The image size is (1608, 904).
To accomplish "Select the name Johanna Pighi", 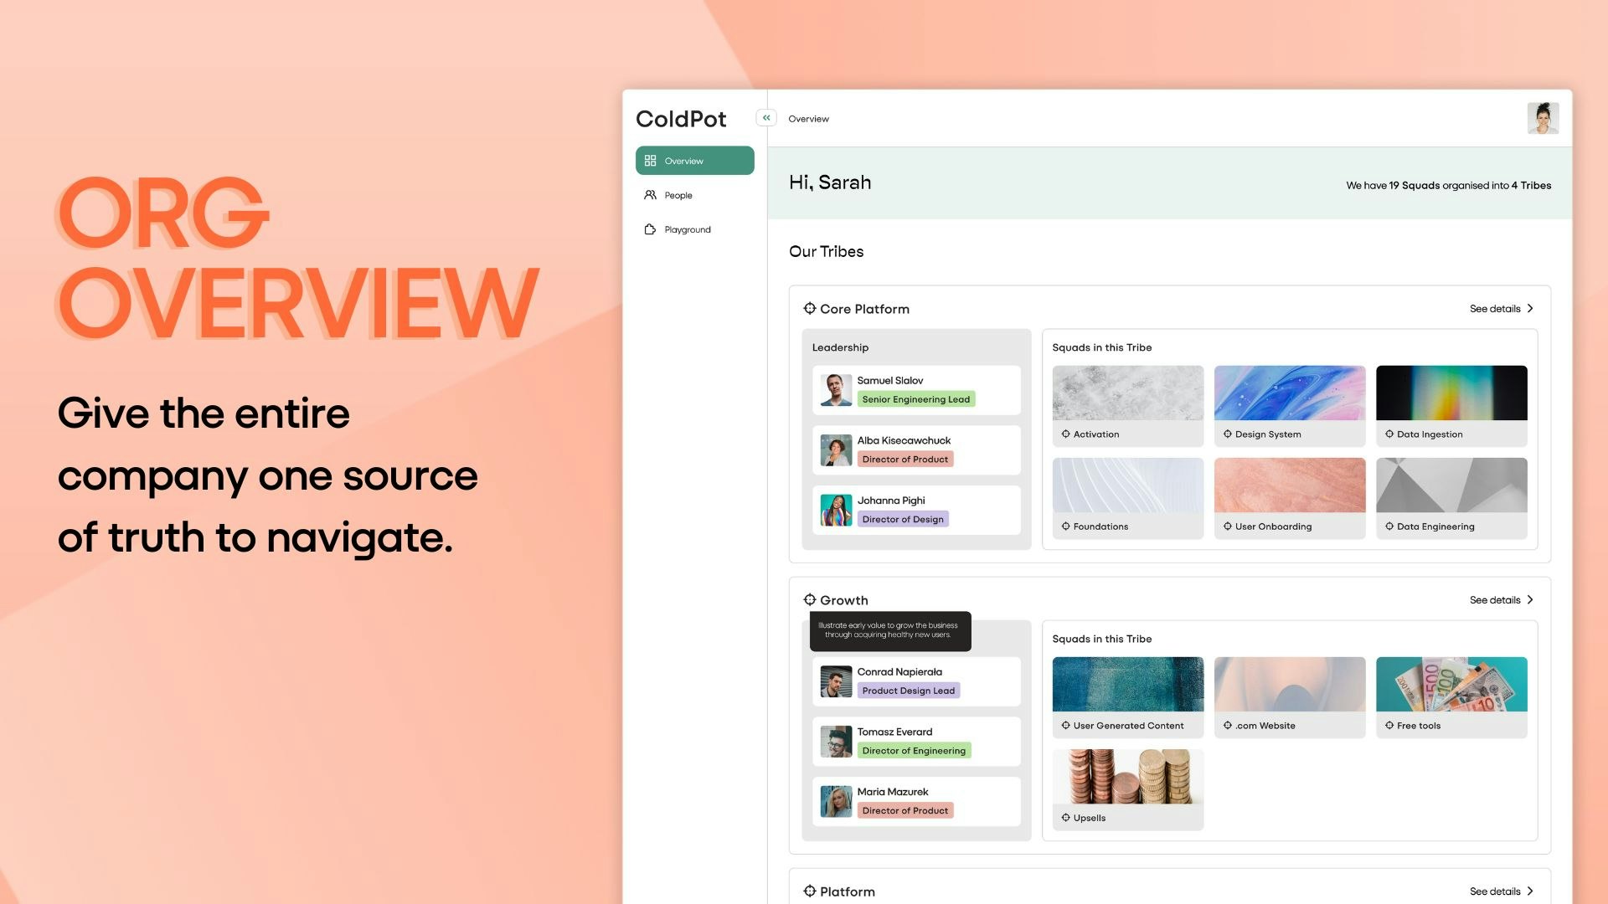I will coord(891,501).
